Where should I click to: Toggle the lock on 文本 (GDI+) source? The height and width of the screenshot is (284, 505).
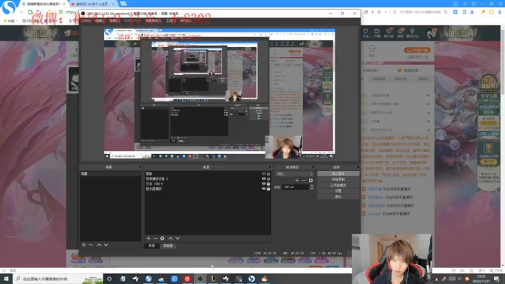tap(268, 184)
